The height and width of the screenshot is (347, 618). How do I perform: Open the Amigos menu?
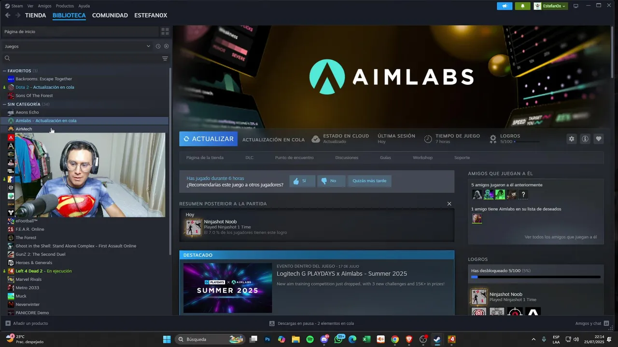coord(44,6)
